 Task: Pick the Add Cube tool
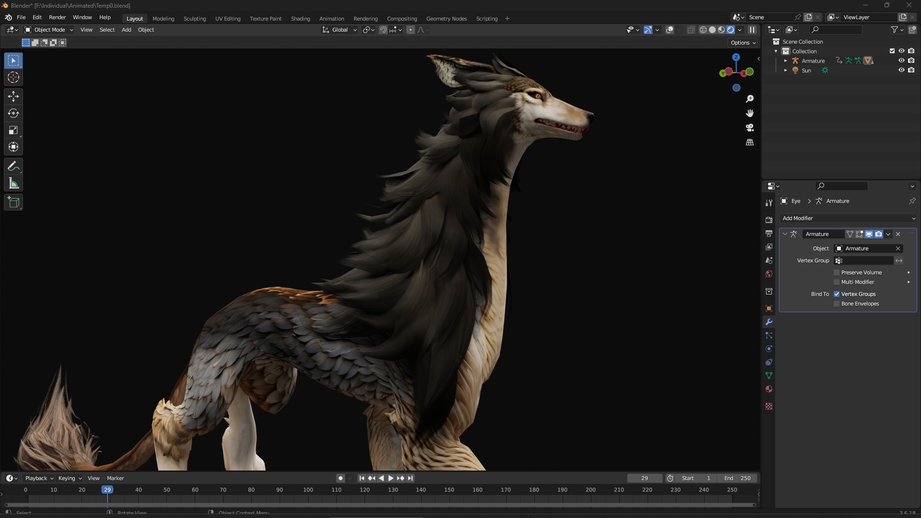(x=13, y=202)
